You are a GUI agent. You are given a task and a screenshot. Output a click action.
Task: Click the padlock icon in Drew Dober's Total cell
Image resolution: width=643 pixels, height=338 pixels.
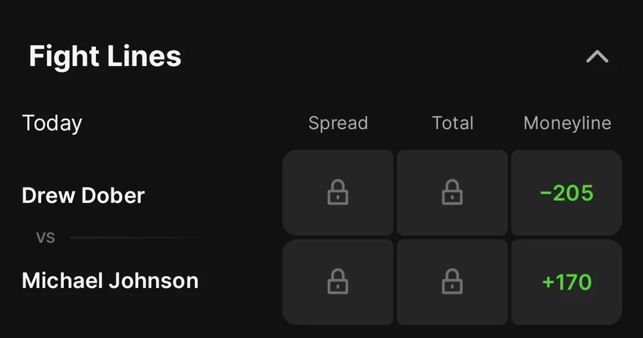tap(452, 192)
